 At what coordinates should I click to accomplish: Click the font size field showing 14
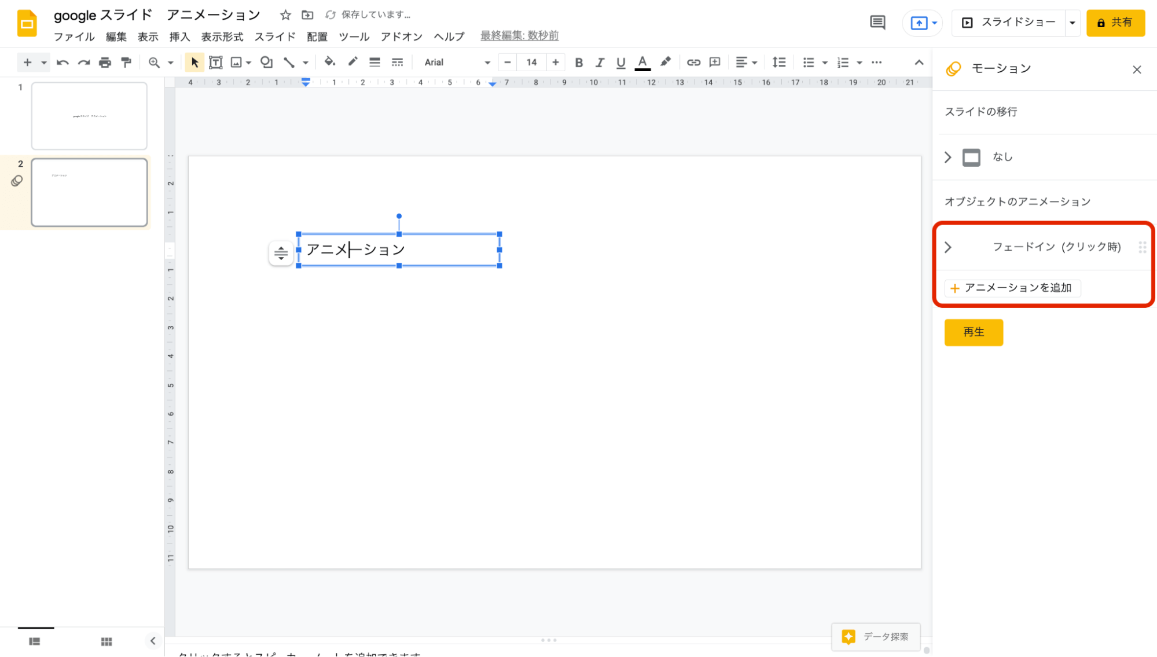[531, 63]
